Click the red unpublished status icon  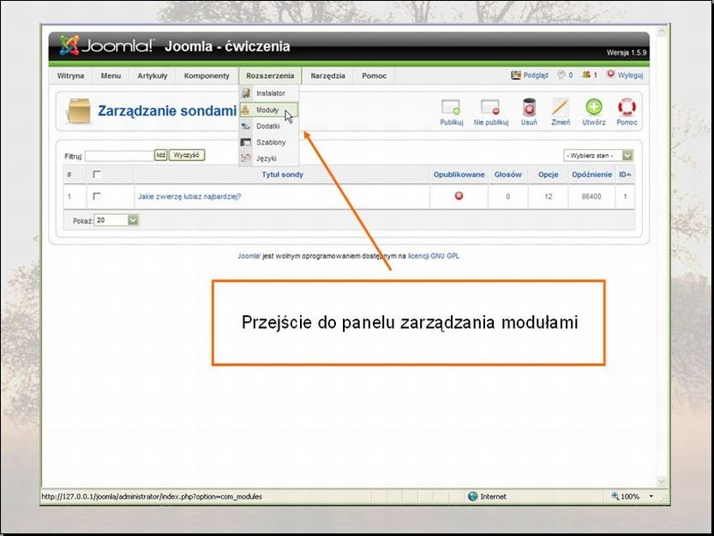click(x=459, y=196)
